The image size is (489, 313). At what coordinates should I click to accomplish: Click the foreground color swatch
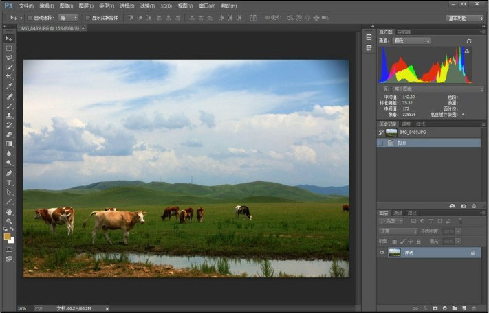pos(8,236)
